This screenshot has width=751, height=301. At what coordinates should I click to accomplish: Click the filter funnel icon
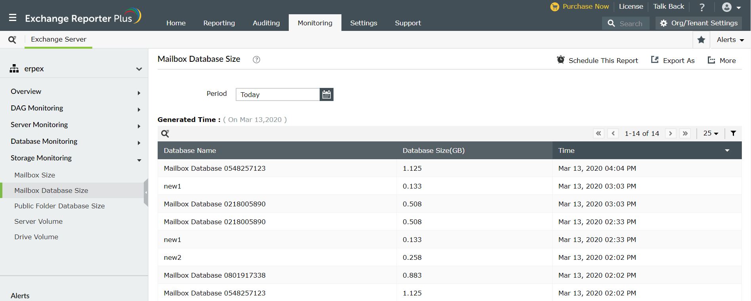tap(733, 133)
